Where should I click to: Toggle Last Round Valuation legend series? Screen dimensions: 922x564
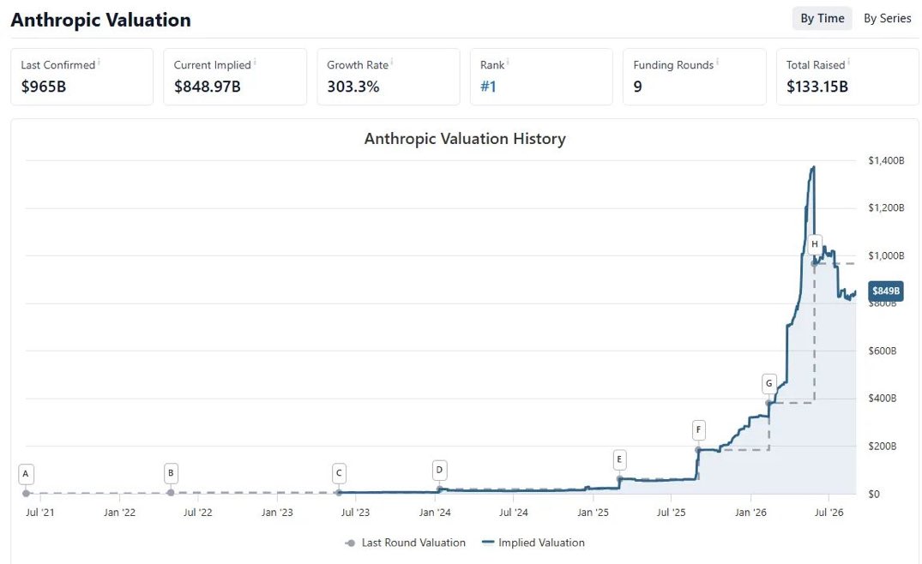pos(405,543)
